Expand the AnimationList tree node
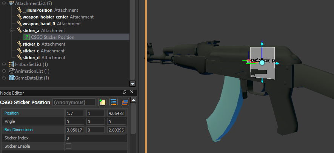This screenshot has width=334, height=153. tap(4, 71)
